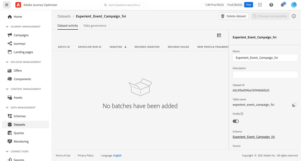Click the column settings icon above table
The height and width of the screenshot is (161, 301).
click(219, 35)
